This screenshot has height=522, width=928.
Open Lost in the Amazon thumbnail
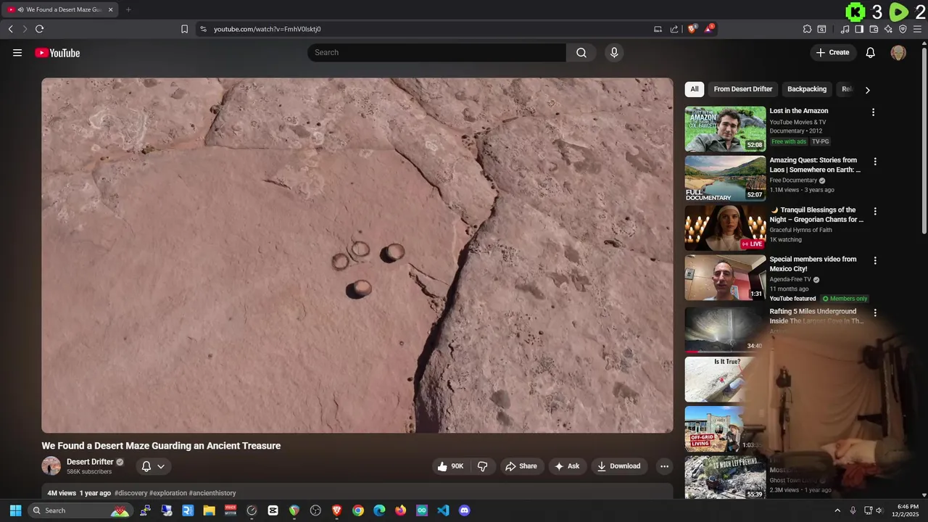(x=725, y=129)
